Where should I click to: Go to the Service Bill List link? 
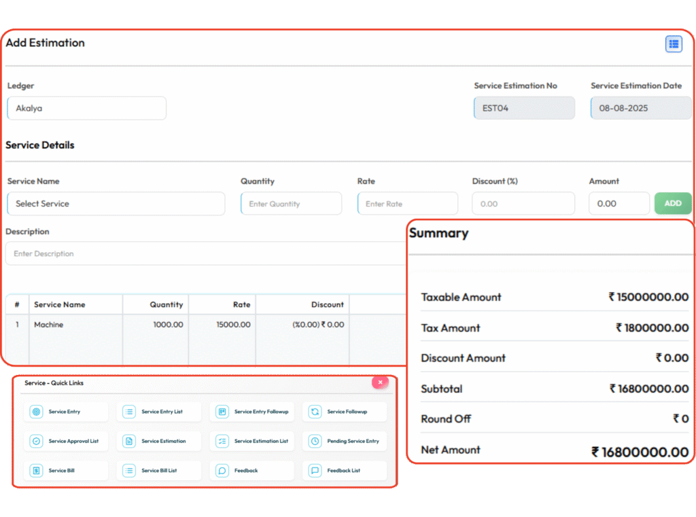click(160, 470)
